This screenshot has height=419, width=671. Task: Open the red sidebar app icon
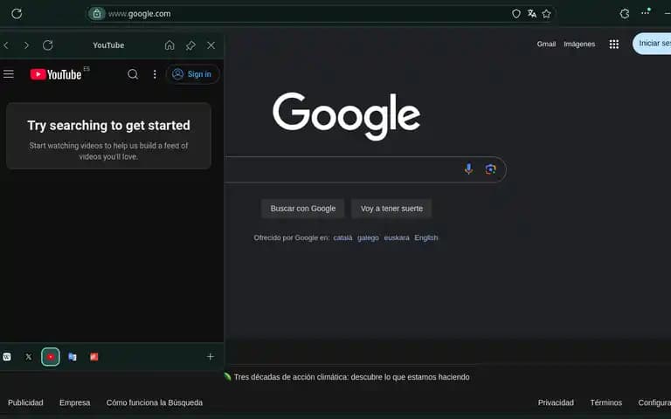(x=94, y=356)
